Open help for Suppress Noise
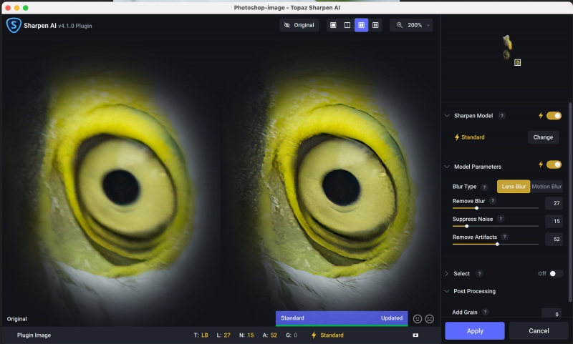 pos(501,219)
